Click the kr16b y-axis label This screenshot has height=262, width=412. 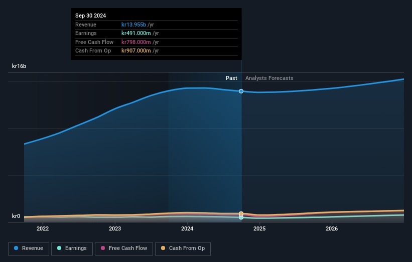pos(19,66)
